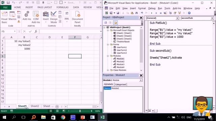Collapse the Forms folder in project tree

point(108,44)
